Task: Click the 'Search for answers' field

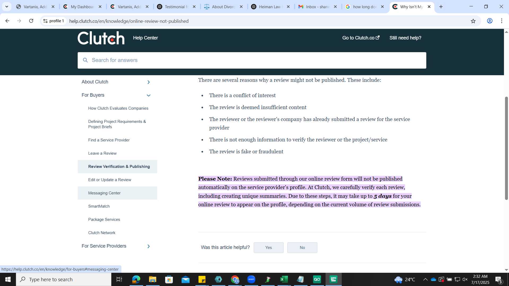Action: tap(252, 60)
